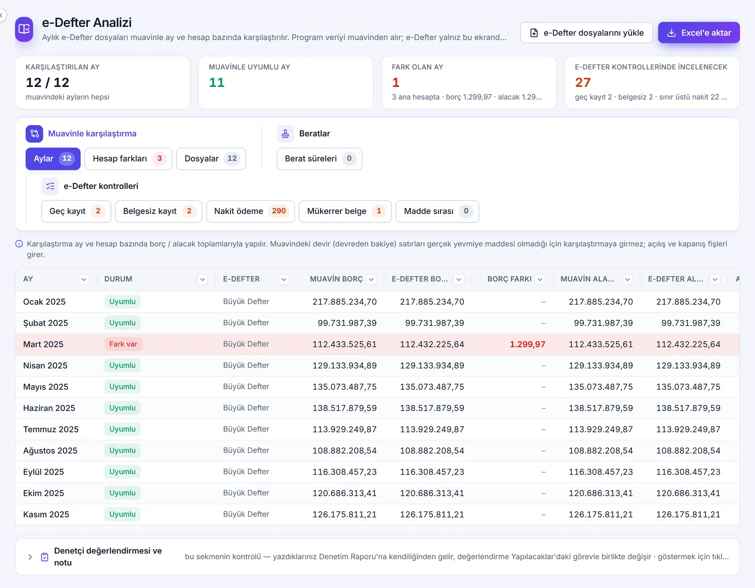Click the Muavinle karşılaştırma compare icon
The height and width of the screenshot is (588, 755).
point(34,134)
